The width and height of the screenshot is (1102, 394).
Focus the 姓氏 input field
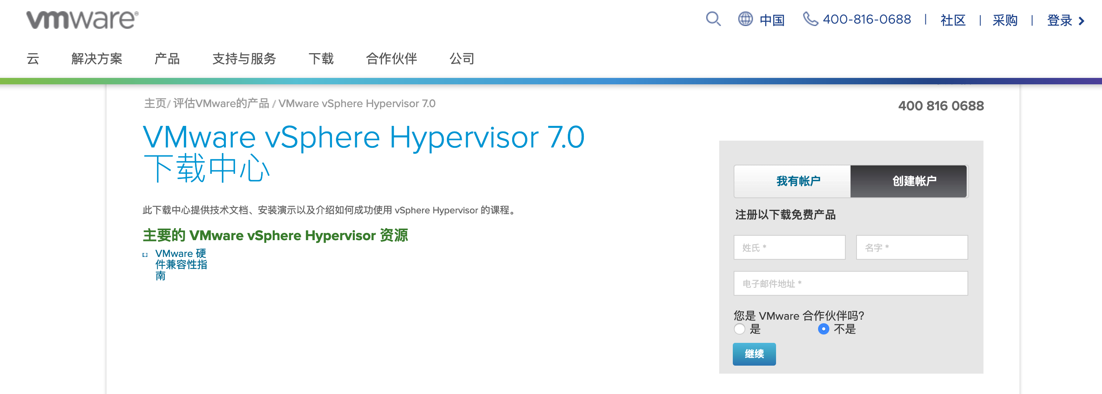click(790, 248)
